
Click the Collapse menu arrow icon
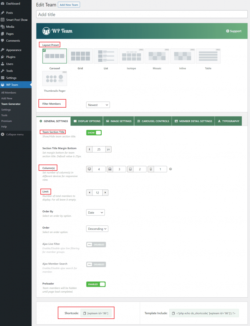click(x=3, y=134)
